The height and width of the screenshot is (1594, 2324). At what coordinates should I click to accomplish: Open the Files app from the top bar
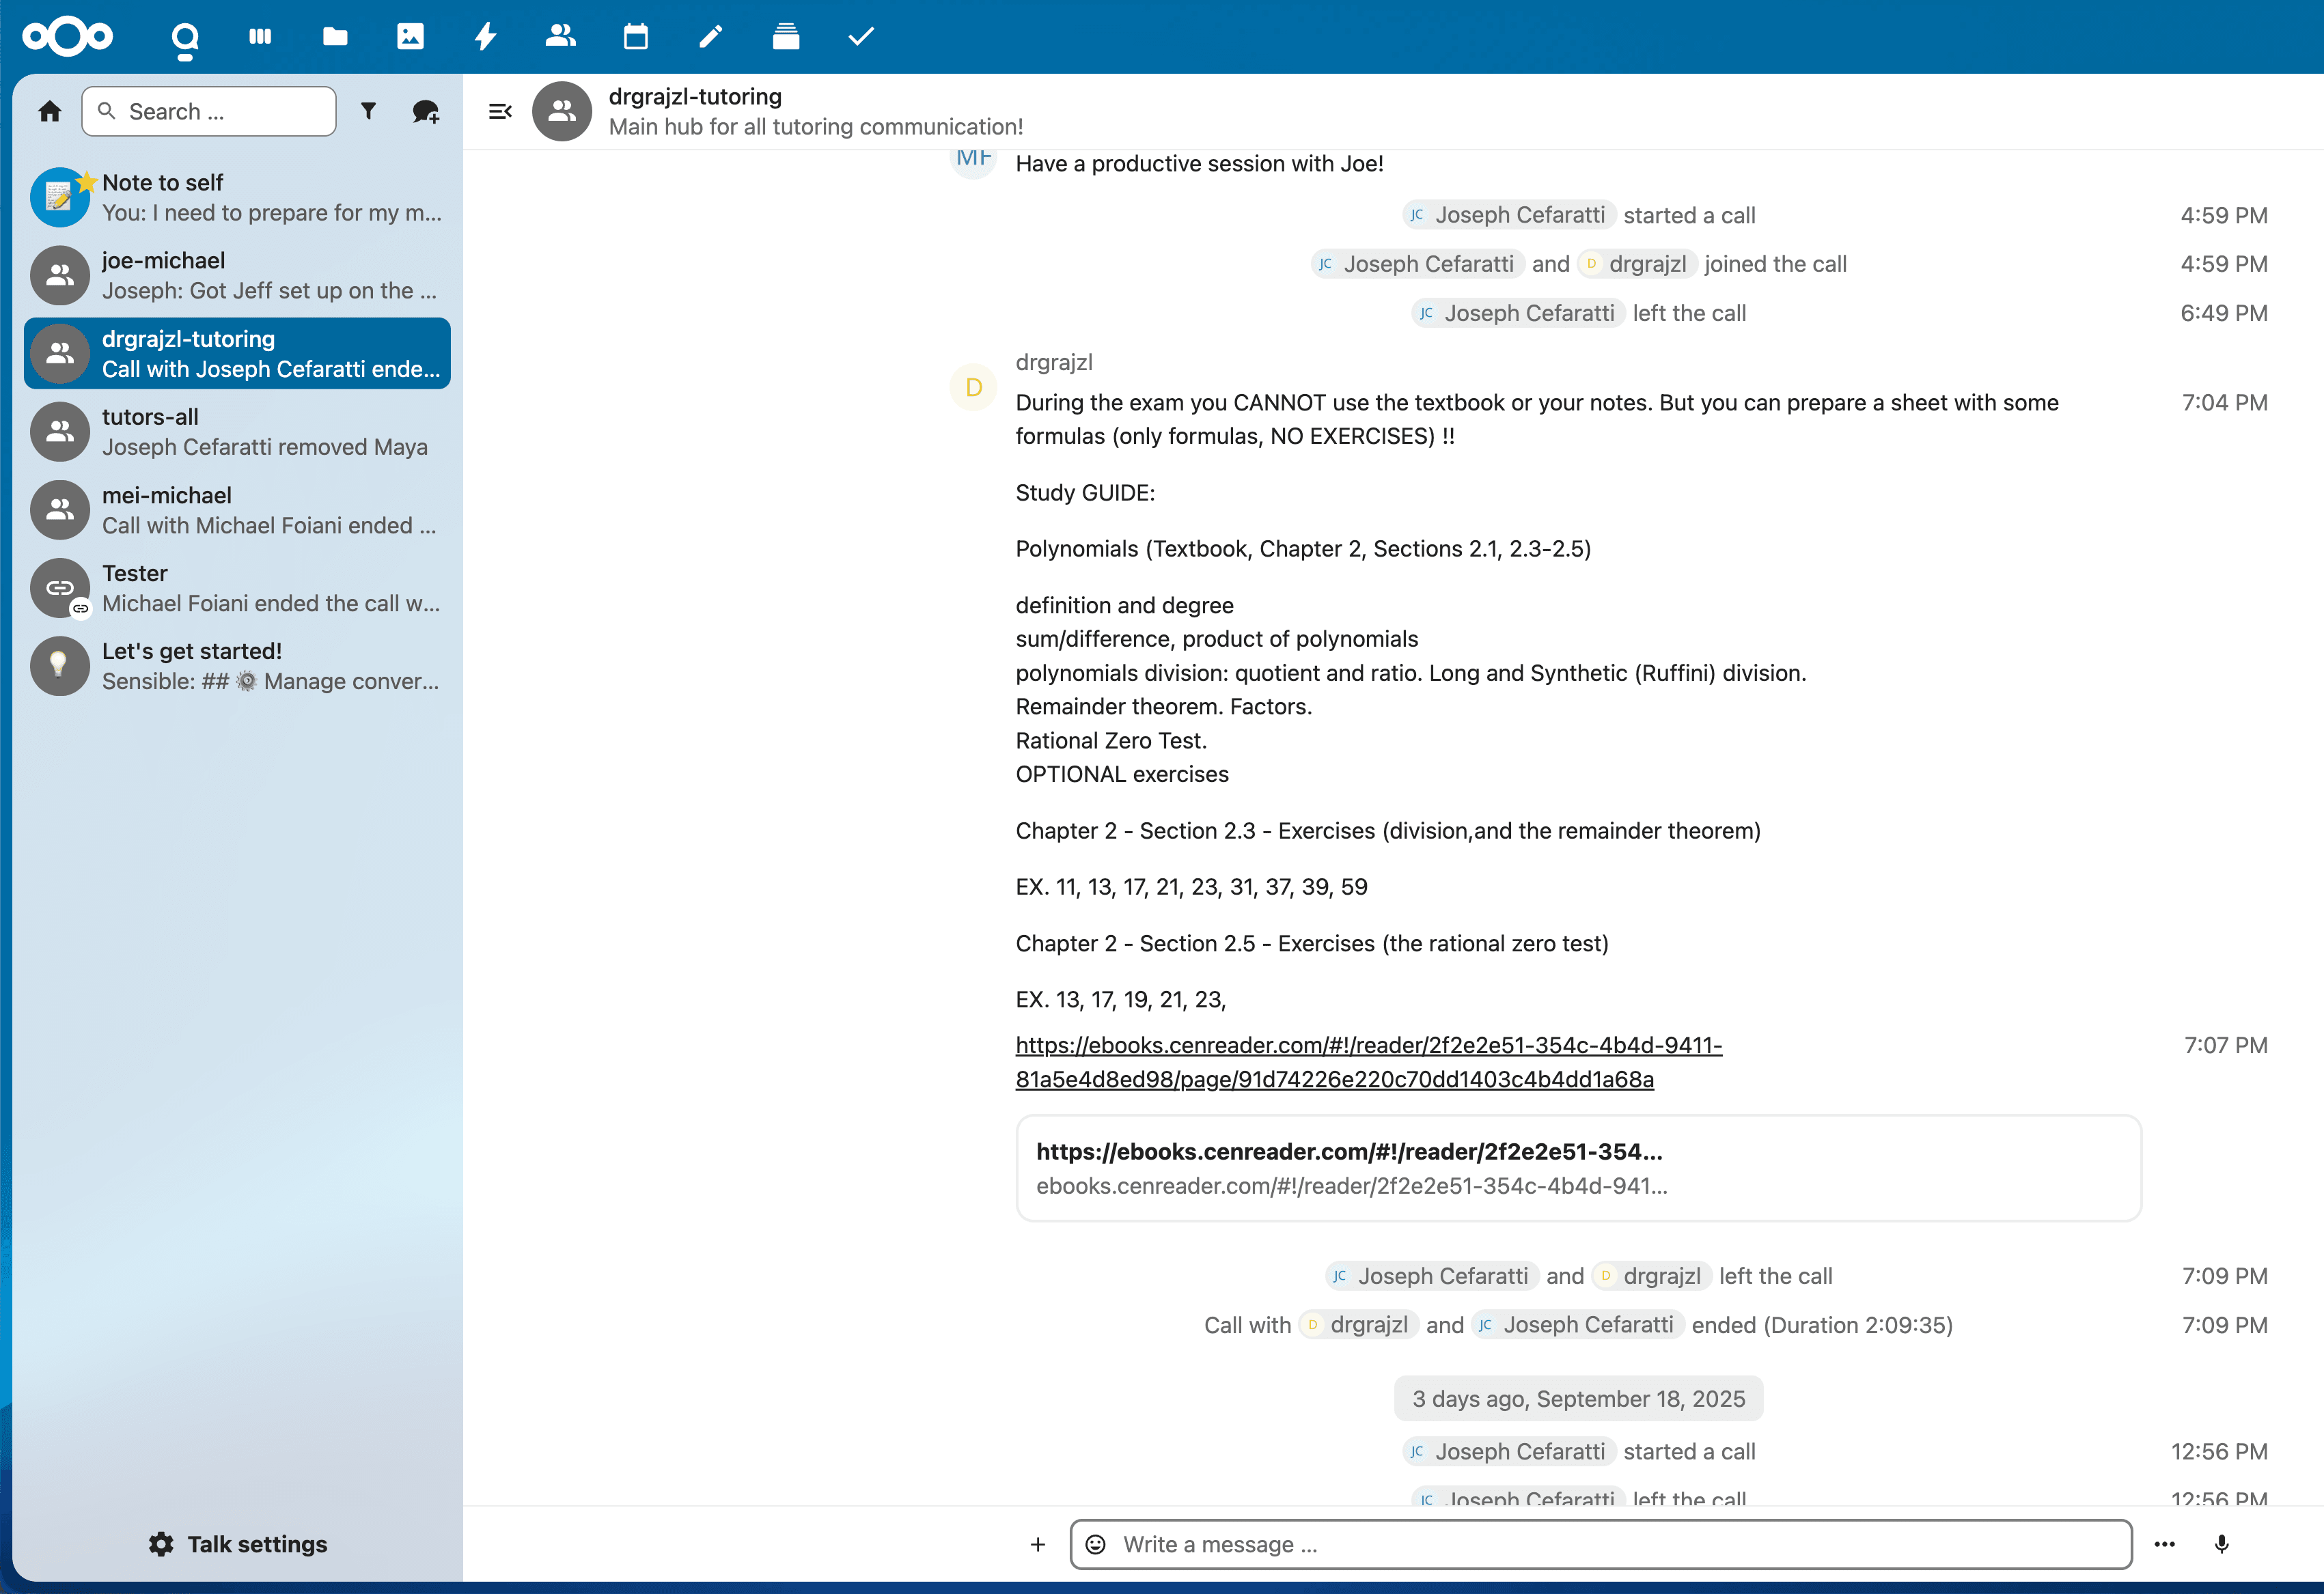(x=335, y=36)
